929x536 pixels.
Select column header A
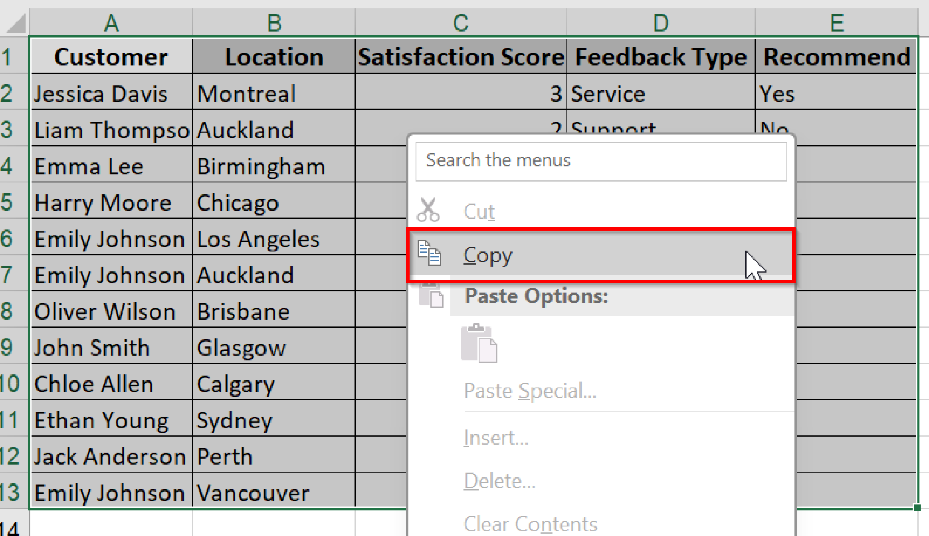tap(111, 22)
